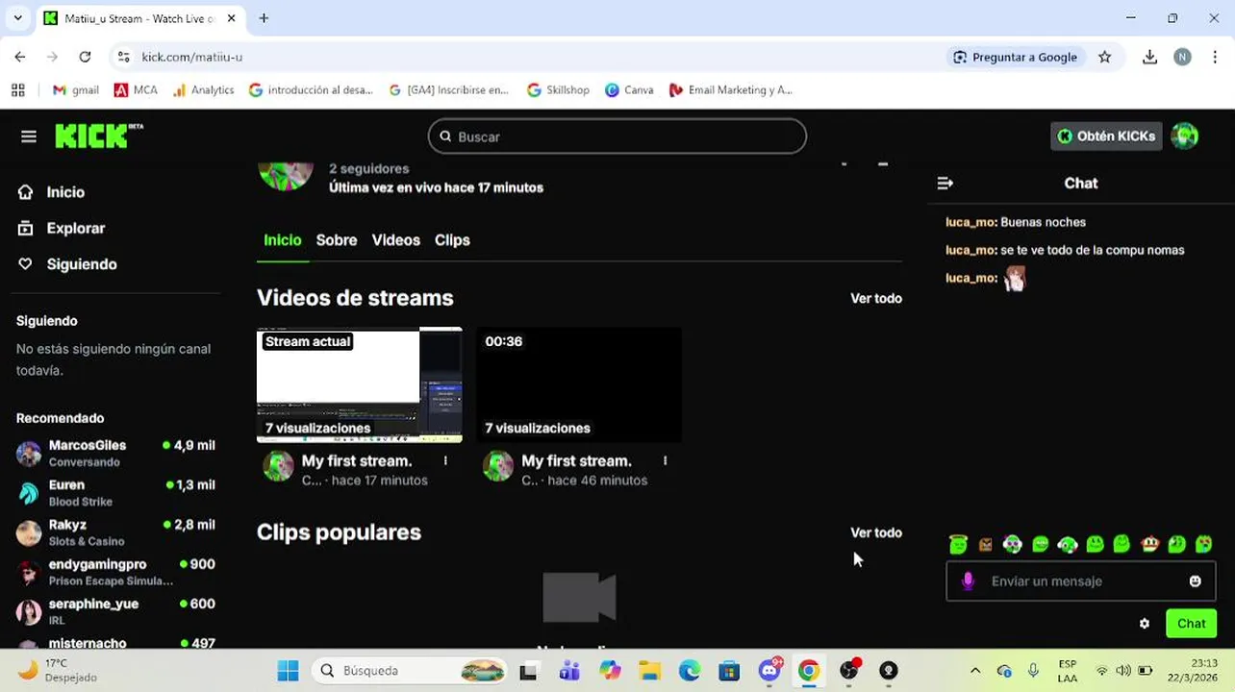Switch to the Clips tab

[452, 240]
